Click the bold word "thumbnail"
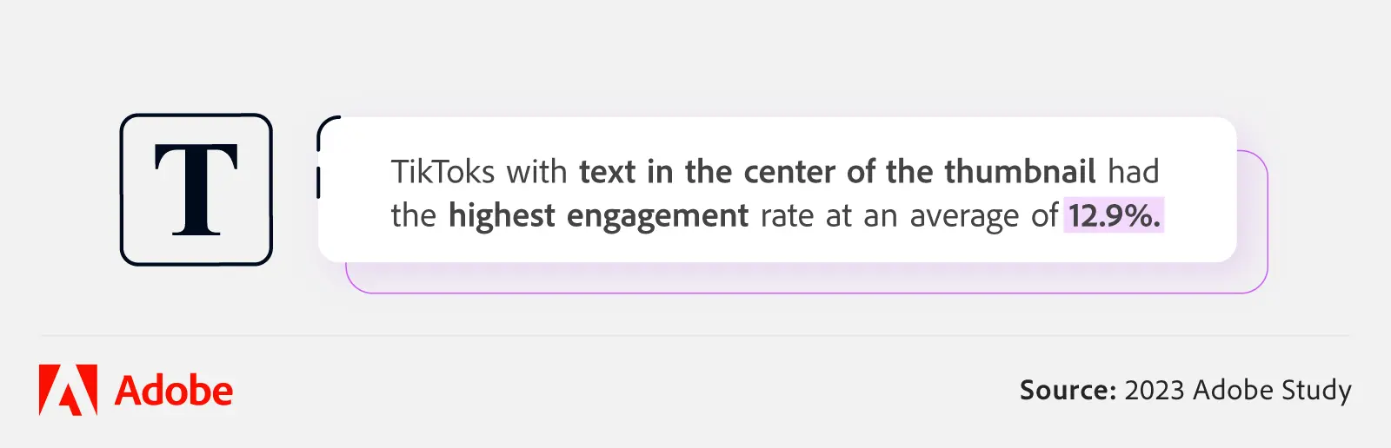The image size is (1391, 448). click(x=1020, y=172)
